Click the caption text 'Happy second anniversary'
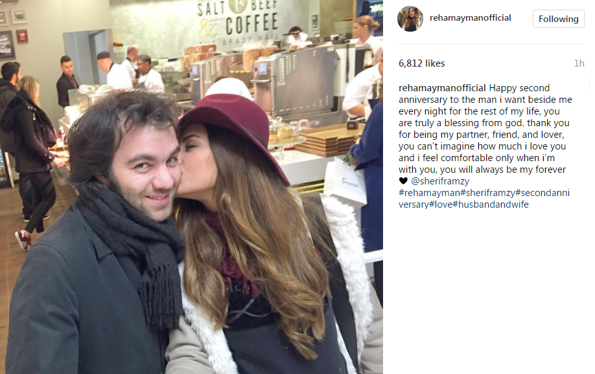Viewport: 595px width, 374px height. (x=485, y=94)
